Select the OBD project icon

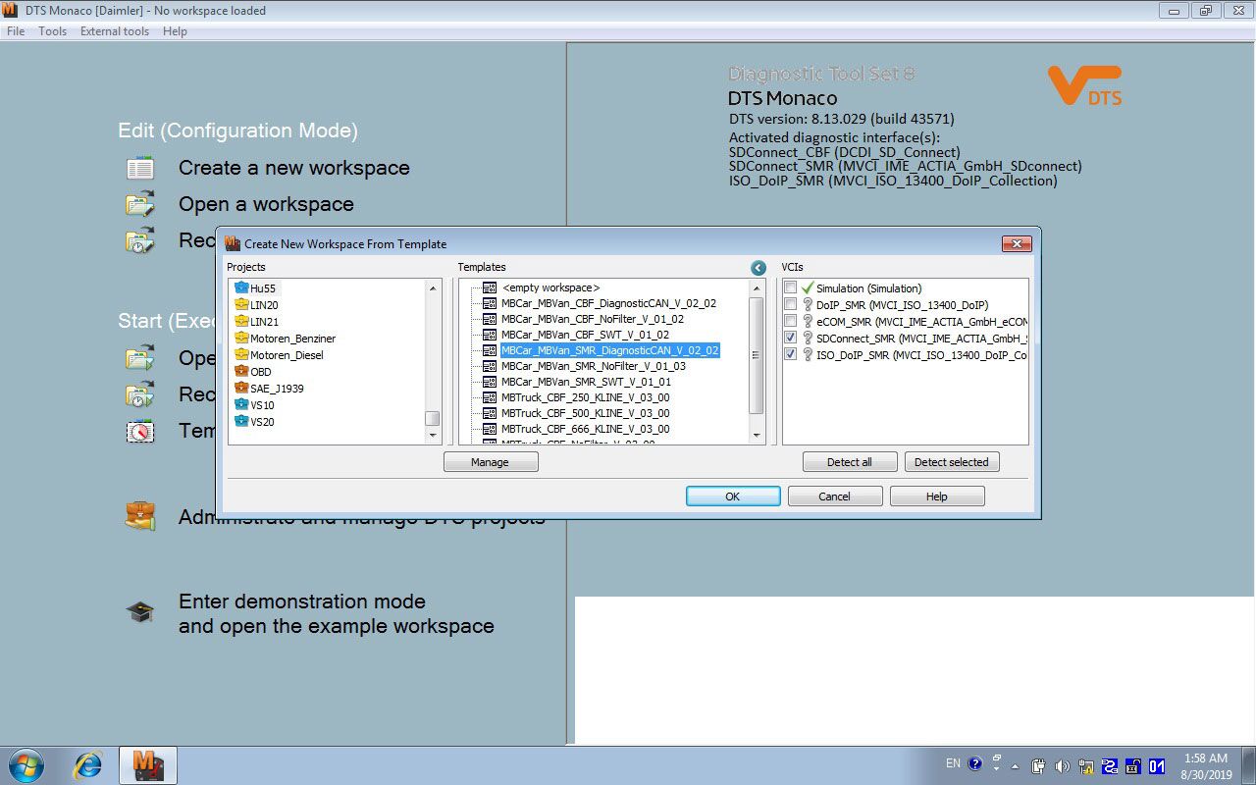pos(241,372)
